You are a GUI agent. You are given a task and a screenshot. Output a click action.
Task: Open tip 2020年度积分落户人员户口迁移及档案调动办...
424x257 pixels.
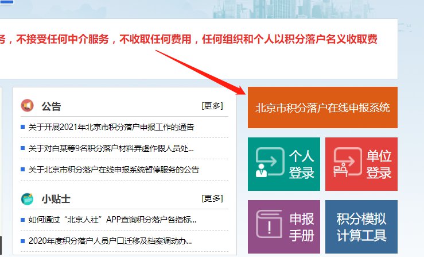[x=110, y=241]
